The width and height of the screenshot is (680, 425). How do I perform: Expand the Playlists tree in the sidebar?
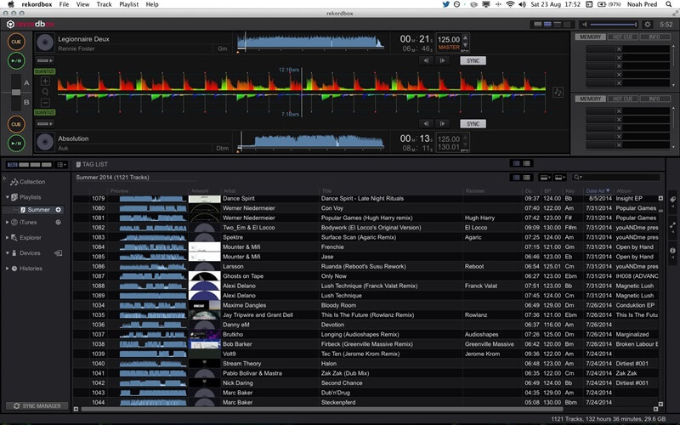[x=8, y=197]
